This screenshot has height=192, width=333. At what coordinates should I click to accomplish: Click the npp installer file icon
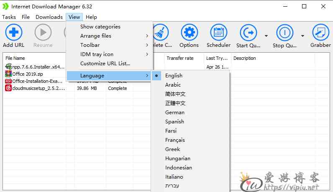(x=8, y=67)
